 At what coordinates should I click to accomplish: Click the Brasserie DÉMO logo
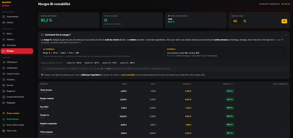[7, 4]
